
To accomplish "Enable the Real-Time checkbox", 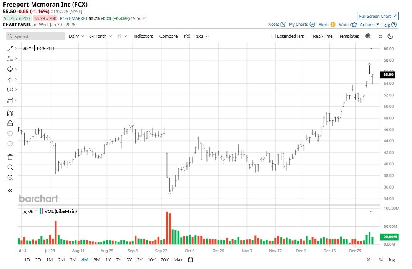I will tap(309, 36).
